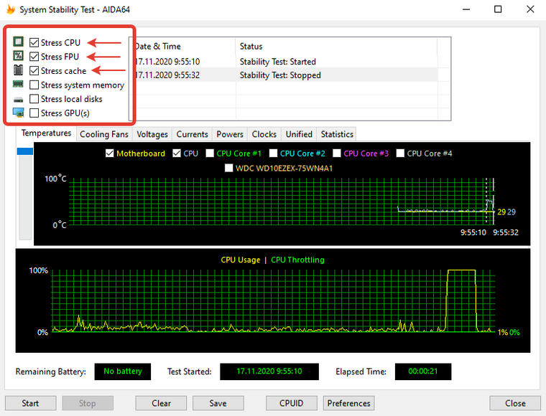Hide the Motherboard temperature graph line
The image size is (546, 416).
[110, 153]
